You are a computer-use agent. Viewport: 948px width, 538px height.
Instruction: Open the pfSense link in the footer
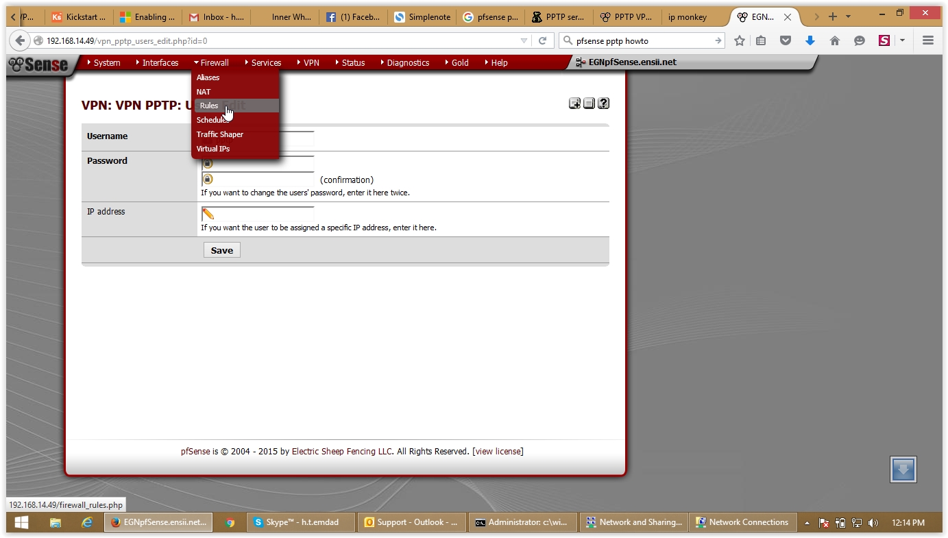click(x=195, y=452)
